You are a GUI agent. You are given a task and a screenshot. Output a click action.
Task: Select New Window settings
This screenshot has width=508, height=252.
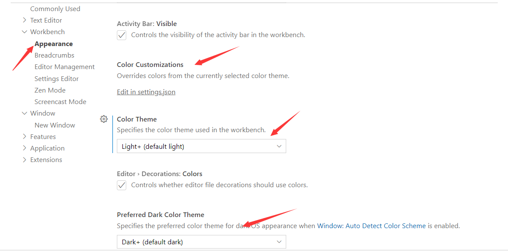pyautogui.click(x=55, y=125)
